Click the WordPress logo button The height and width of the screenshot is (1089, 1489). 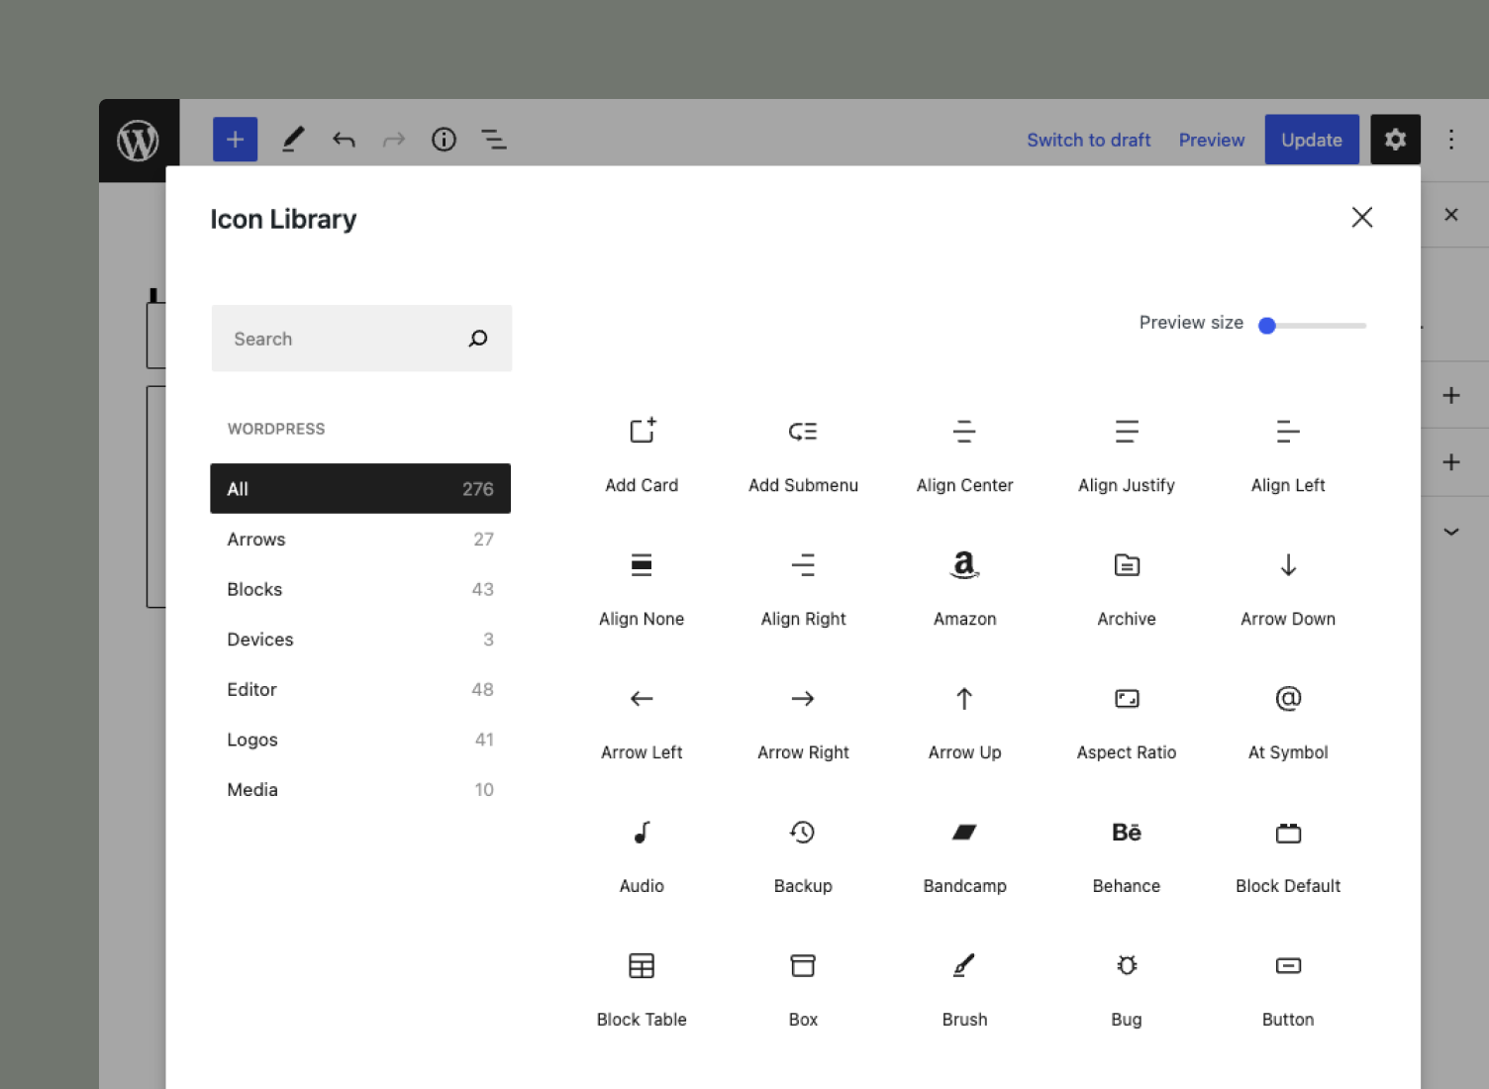139,140
